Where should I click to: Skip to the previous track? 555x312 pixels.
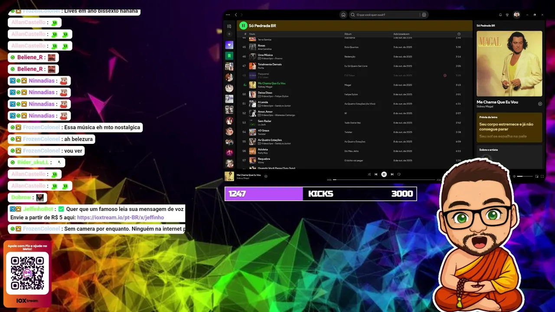click(376, 174)
